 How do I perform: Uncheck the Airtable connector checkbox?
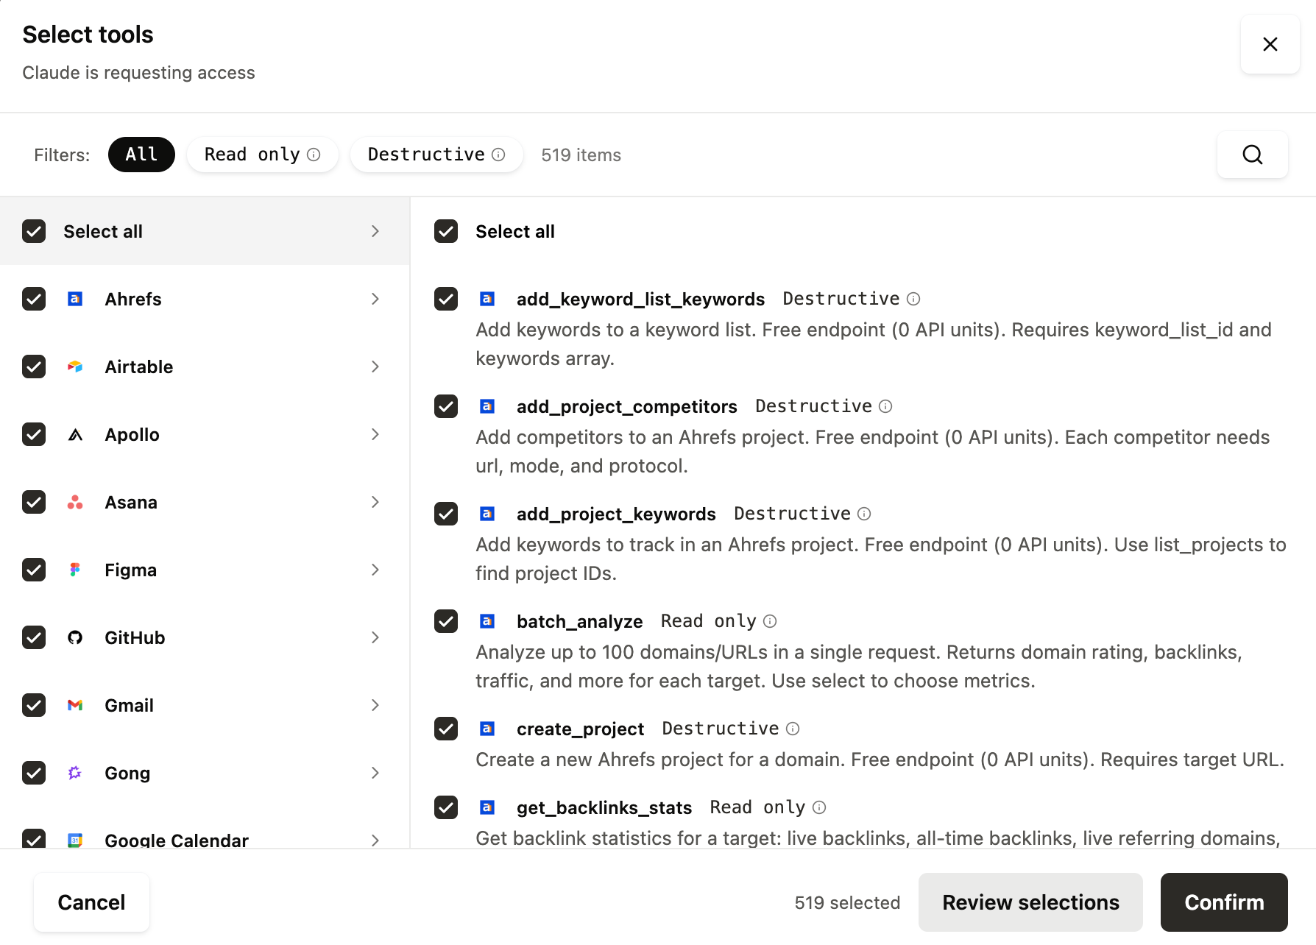coord(34,367)
